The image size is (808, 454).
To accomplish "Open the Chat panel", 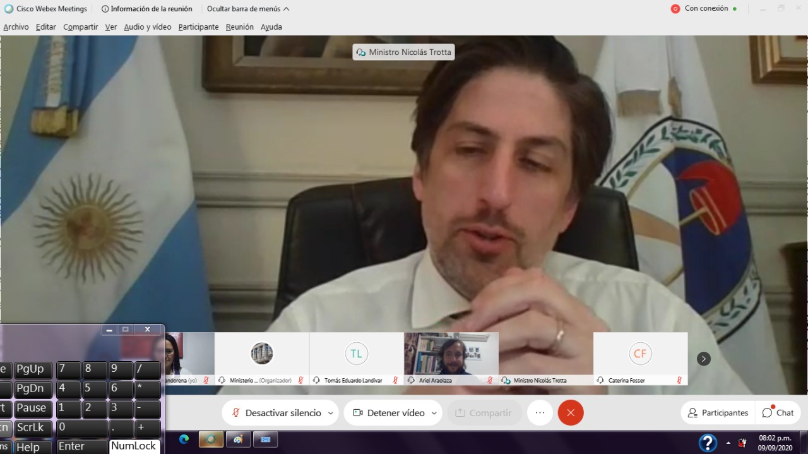I will 778,413.
